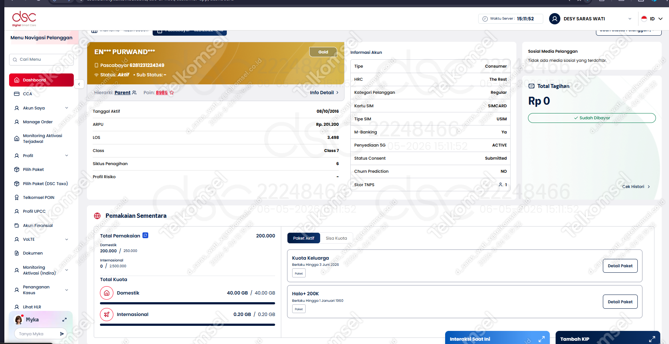Click the Kartu SIM value SIMCARD

(497, 106)
